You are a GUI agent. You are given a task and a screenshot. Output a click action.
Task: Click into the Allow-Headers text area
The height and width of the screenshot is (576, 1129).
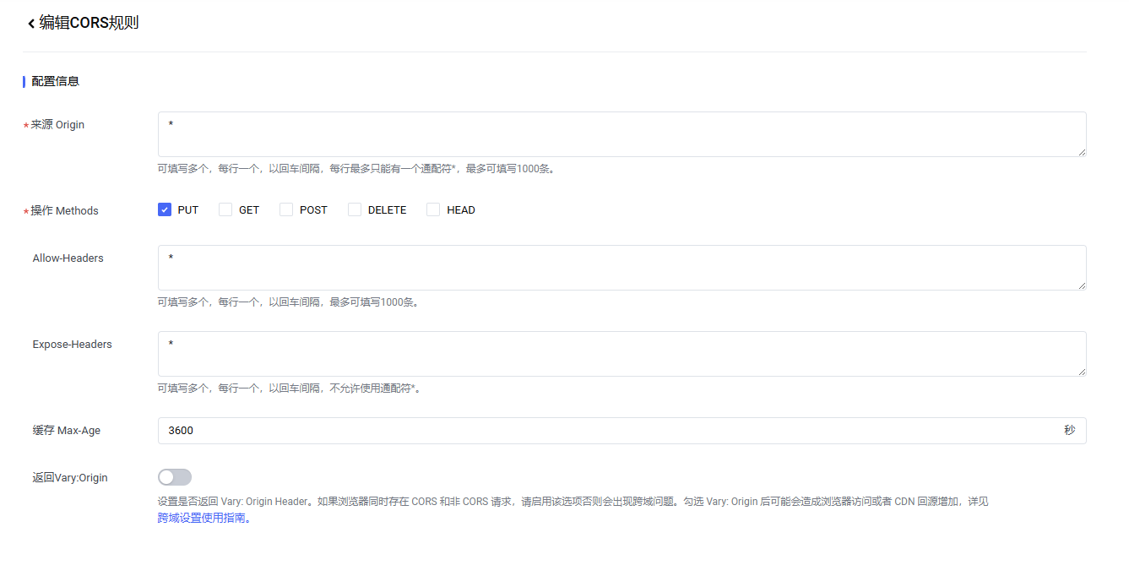(x=621, y=268)
